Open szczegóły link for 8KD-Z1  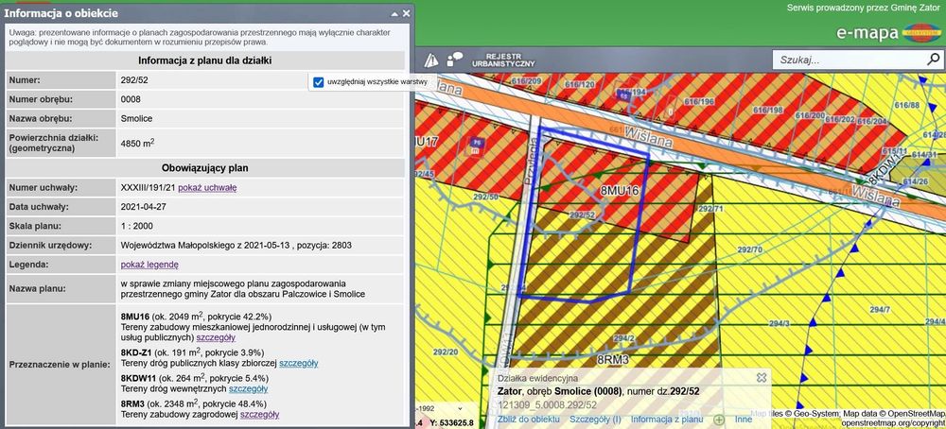click(x=299, y=363)
